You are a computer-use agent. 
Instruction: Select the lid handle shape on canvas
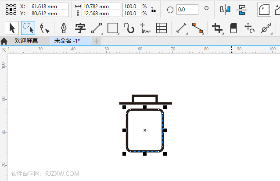click(145, 96)
